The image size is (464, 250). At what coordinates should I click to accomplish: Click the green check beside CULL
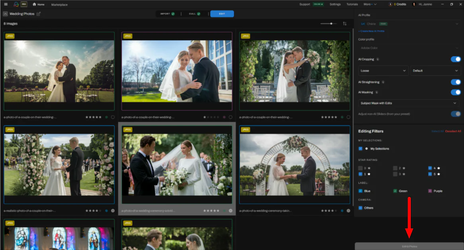tap(199, 14)
